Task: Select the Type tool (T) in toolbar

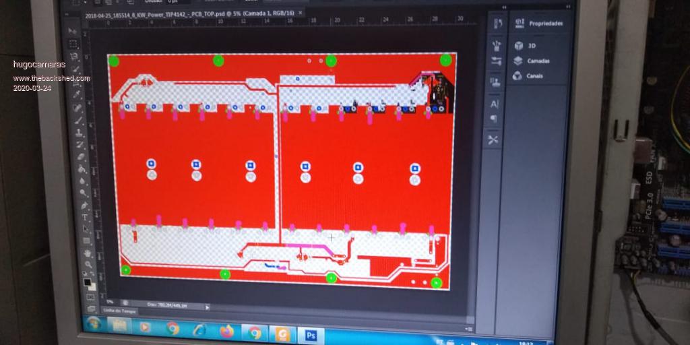Action: click(x=86, y=217)
